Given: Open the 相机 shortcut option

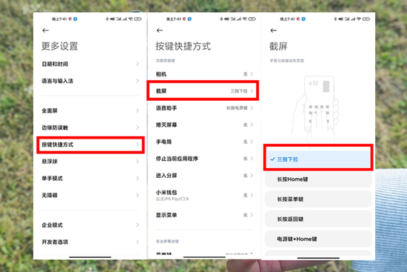Looking at the screenshot, I should click(204, 74).
